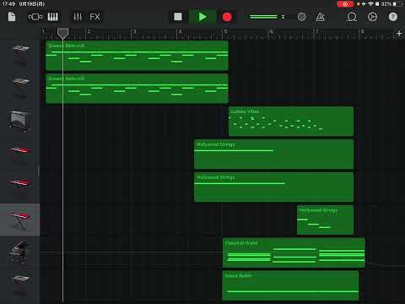Open the track controls mixer
405x304 pixels.
pos(78,17)
